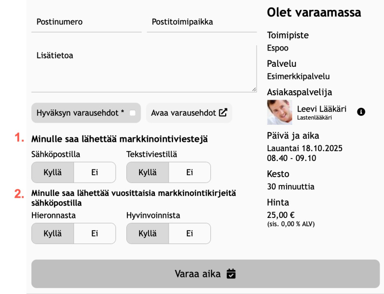Focus the Postitoimipaikka input field
Image resolution: width=384 pixels, height=294 pixels.
[202, 22]
